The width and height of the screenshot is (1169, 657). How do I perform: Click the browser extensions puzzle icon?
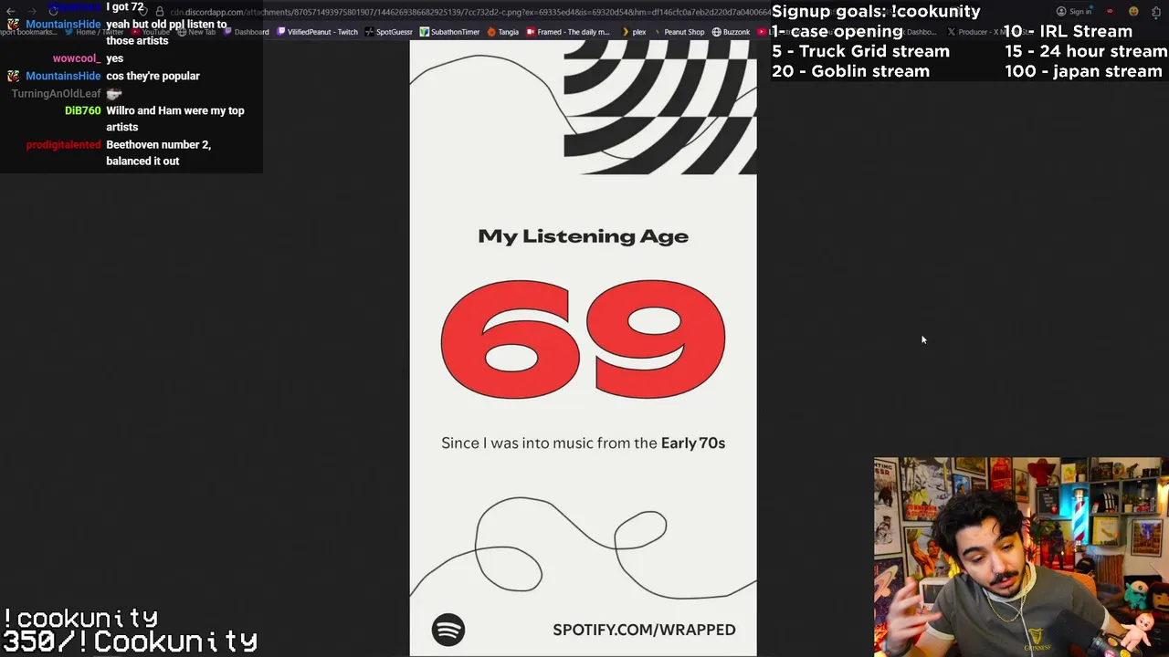tap(1157, 12)
